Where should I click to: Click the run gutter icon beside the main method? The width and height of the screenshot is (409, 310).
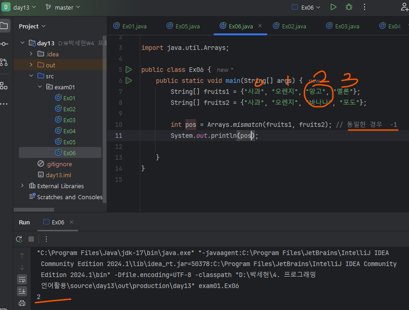128,81
